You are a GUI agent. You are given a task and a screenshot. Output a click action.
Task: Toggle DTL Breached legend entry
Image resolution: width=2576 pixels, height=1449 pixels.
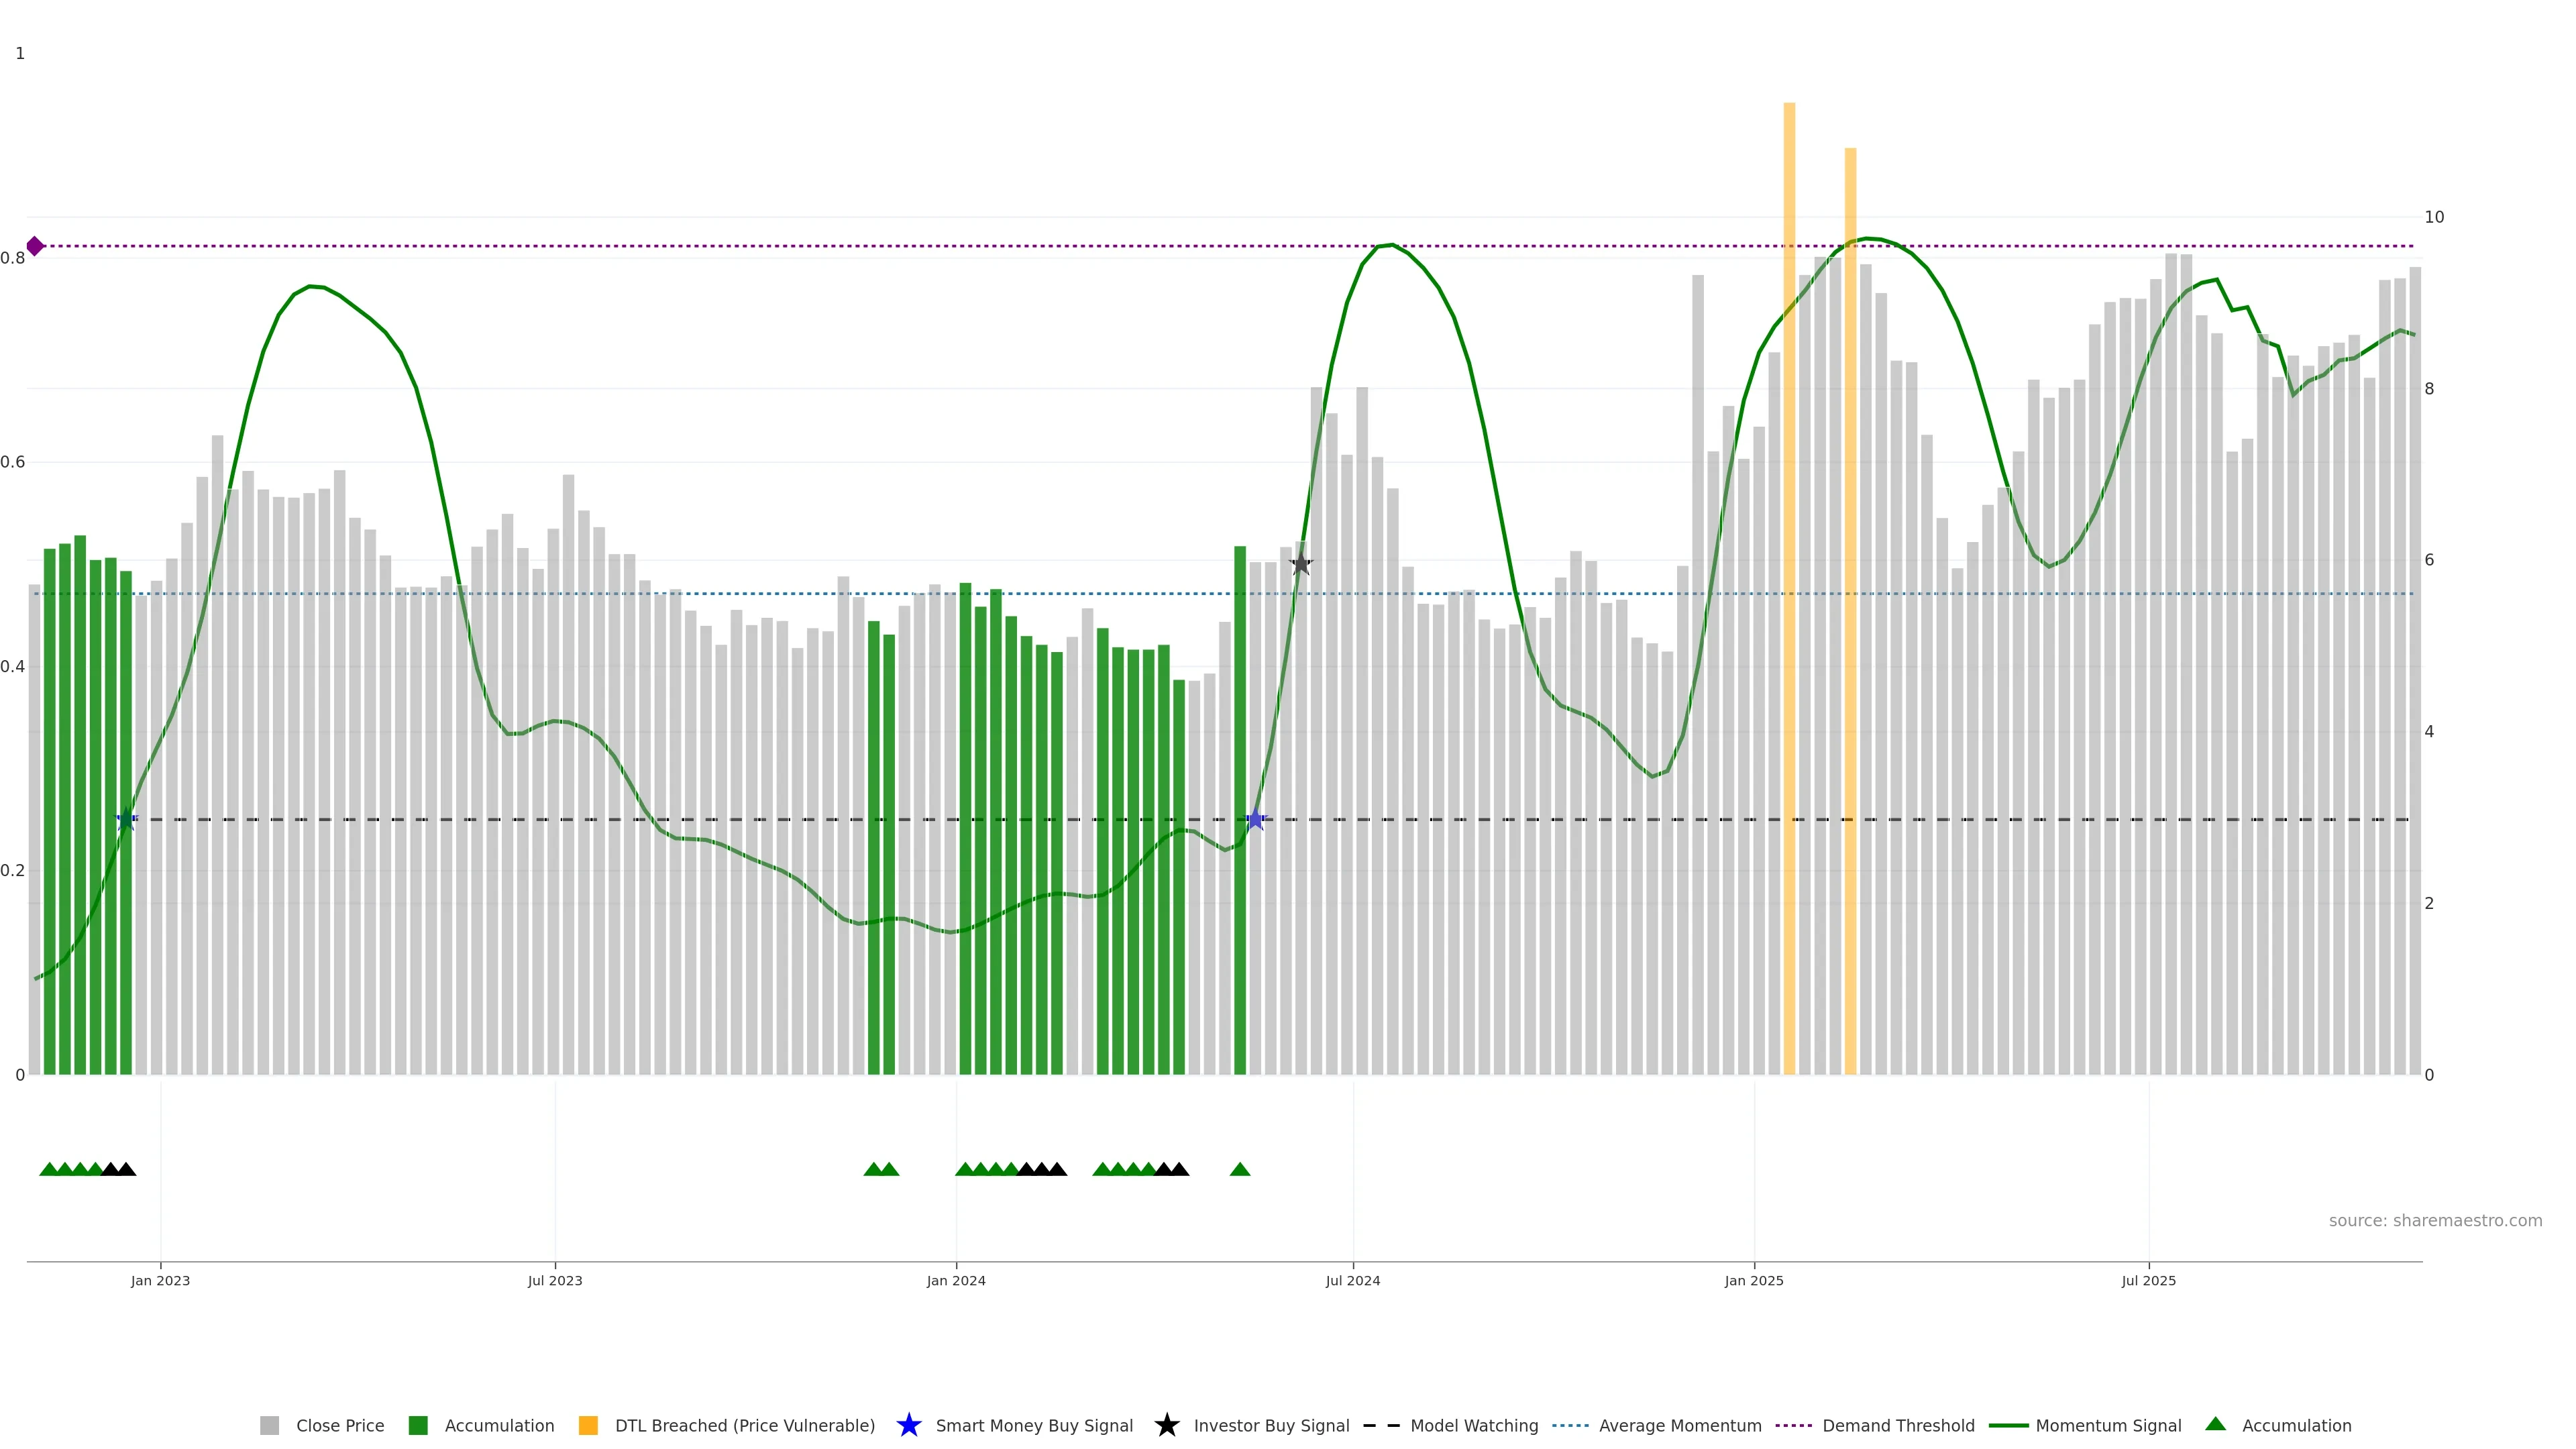(744, 1426)
